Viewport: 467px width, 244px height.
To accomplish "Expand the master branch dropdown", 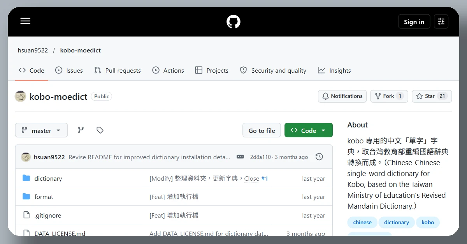I will pos(41,130).
